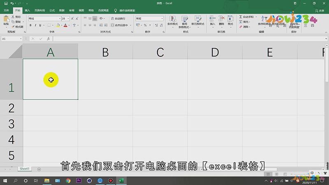The image size is (329, 185).
Task: Click increase decimal icon
Action: (156, 25)
